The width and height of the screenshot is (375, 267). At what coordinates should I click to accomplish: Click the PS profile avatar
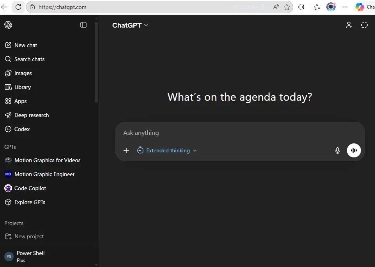coord(9,257)
